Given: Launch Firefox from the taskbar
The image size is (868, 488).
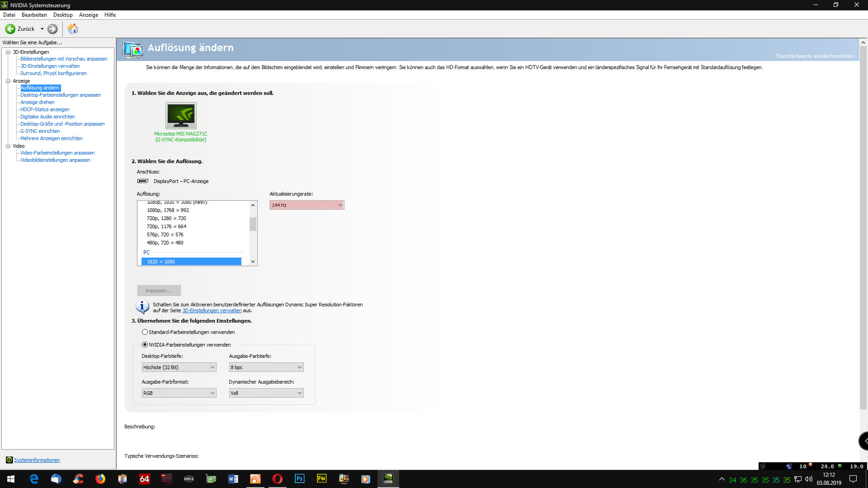Looking at the screenshot, I should click(100, 479).
